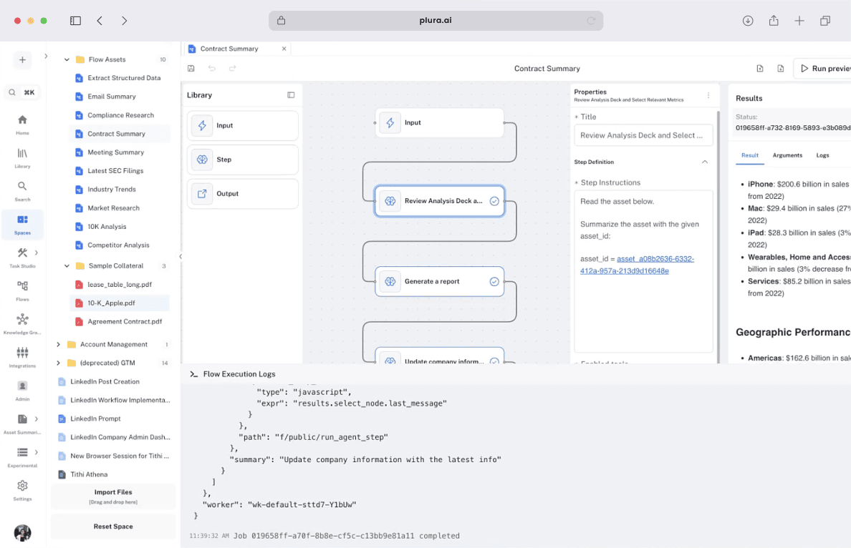This screenshot has height=548, width=851.
Task: Click the save flow icon above the canvas
Action: coord(191,68)
